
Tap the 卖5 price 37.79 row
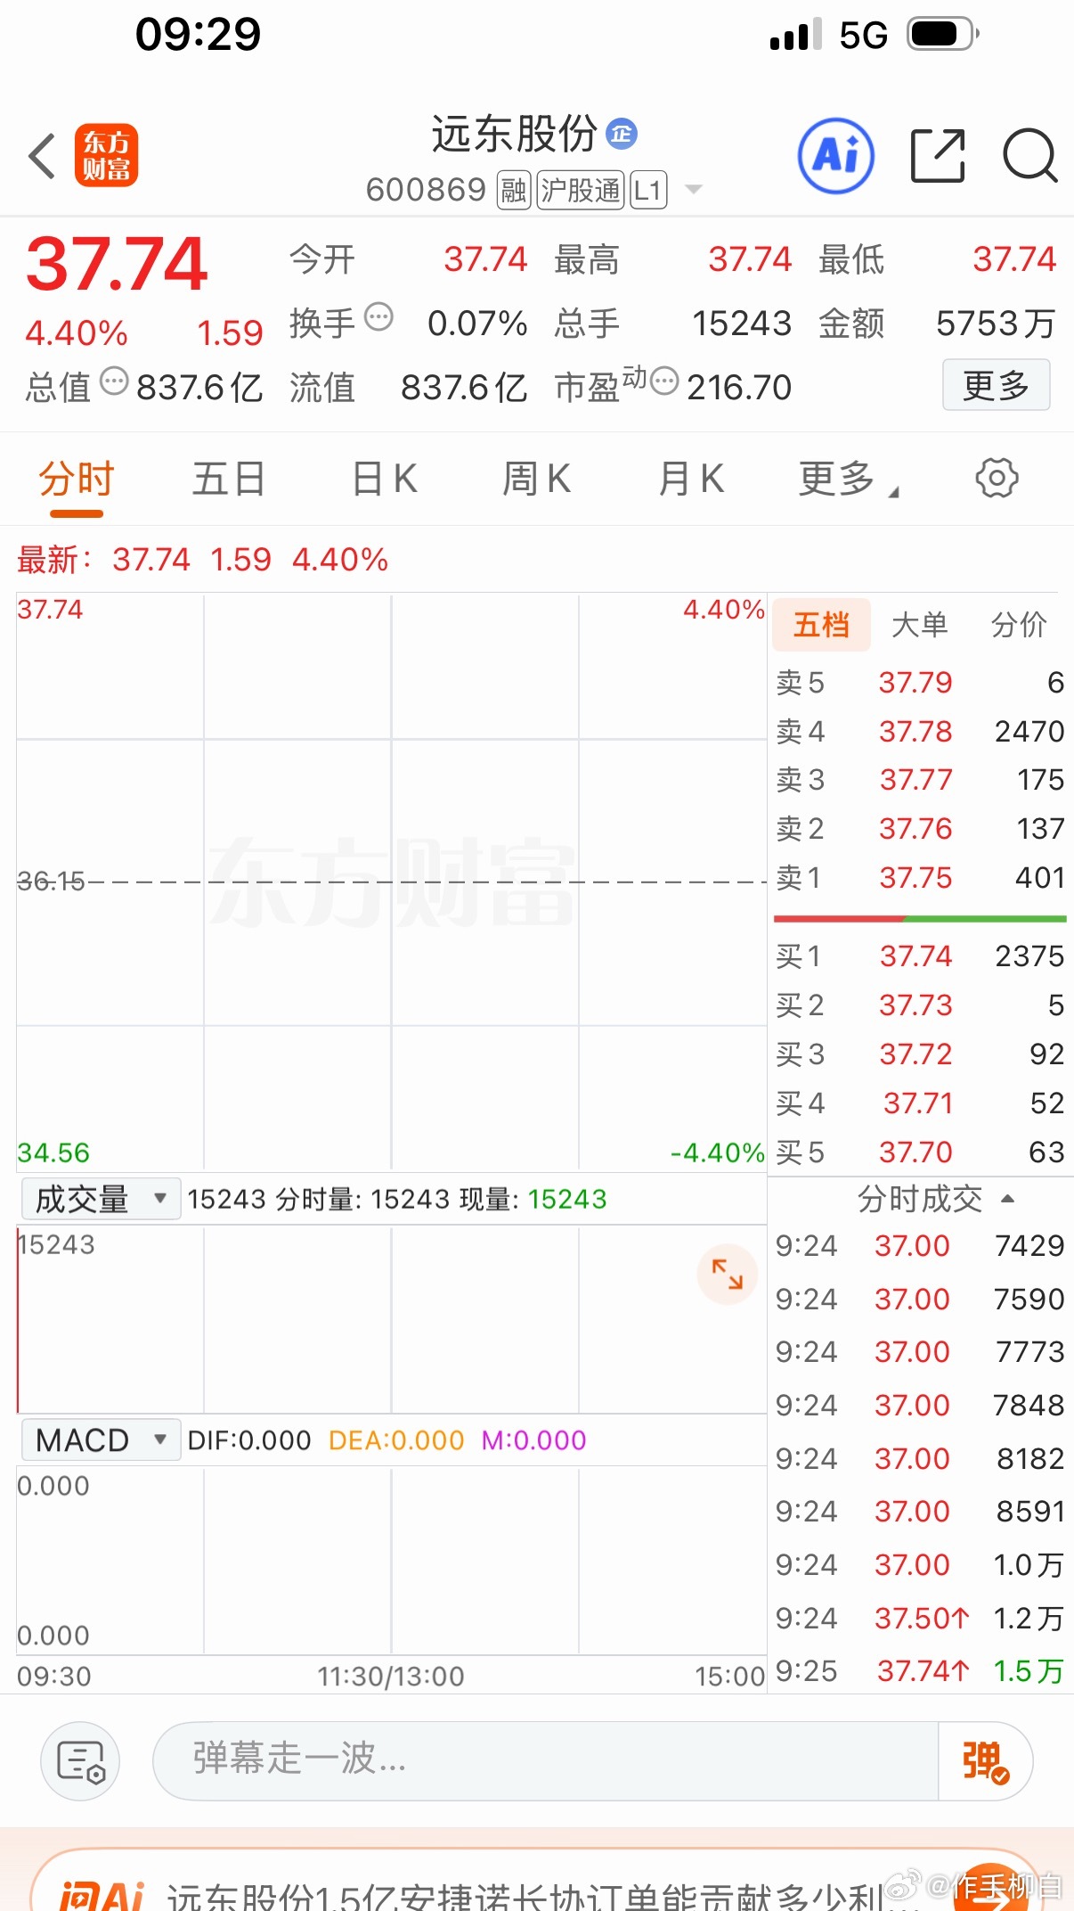[920, 683]
